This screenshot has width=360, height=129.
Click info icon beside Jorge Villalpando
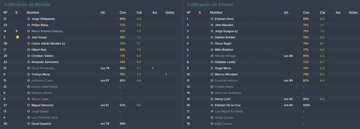pos(28,19)
